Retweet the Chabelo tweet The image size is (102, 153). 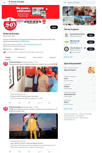click(20, 103)
